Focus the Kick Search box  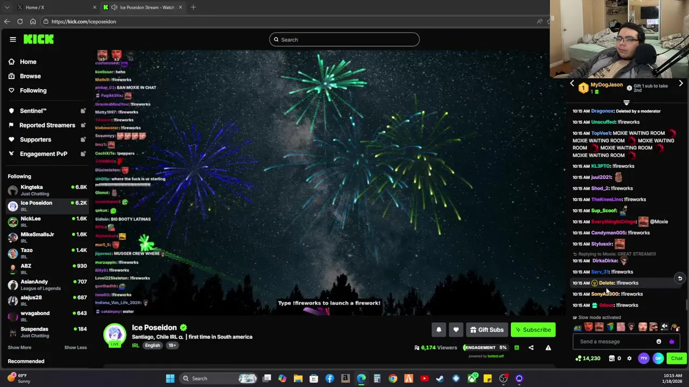click(x=344, y=39)
